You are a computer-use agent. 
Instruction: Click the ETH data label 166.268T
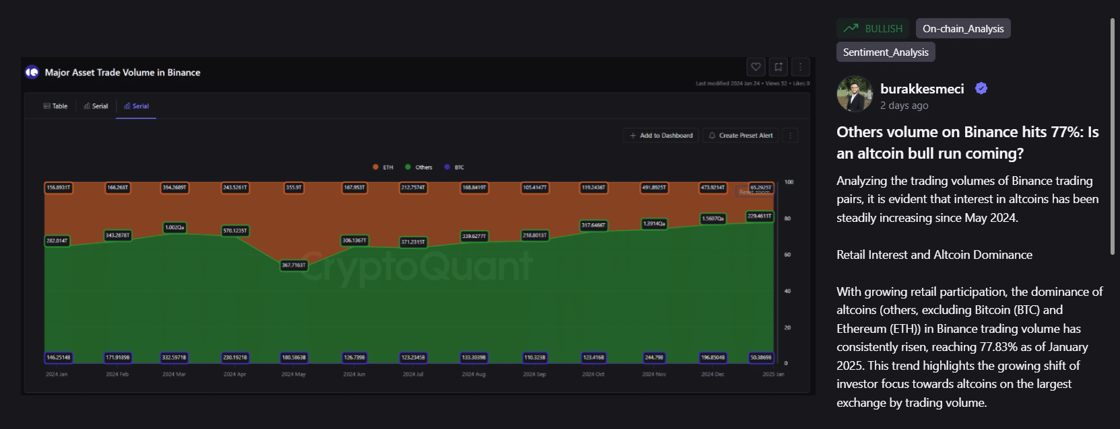[x=118, y=188]
